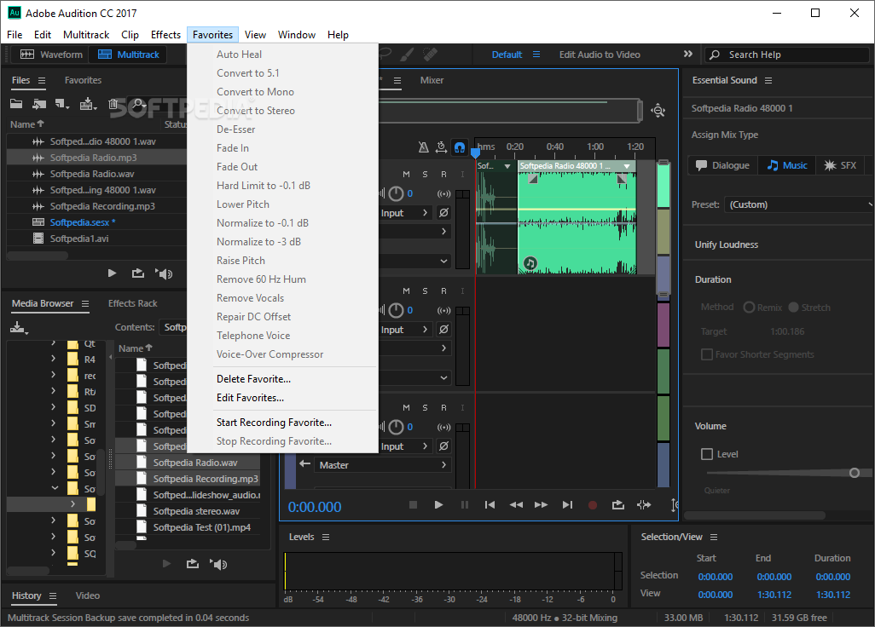
Task: Choose Auto Heal from Favorites menu
Action: tap(239, 54)
